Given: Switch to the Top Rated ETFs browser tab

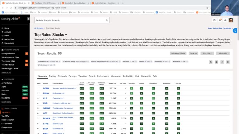Looking at the screenshot, I should [45, 3].
